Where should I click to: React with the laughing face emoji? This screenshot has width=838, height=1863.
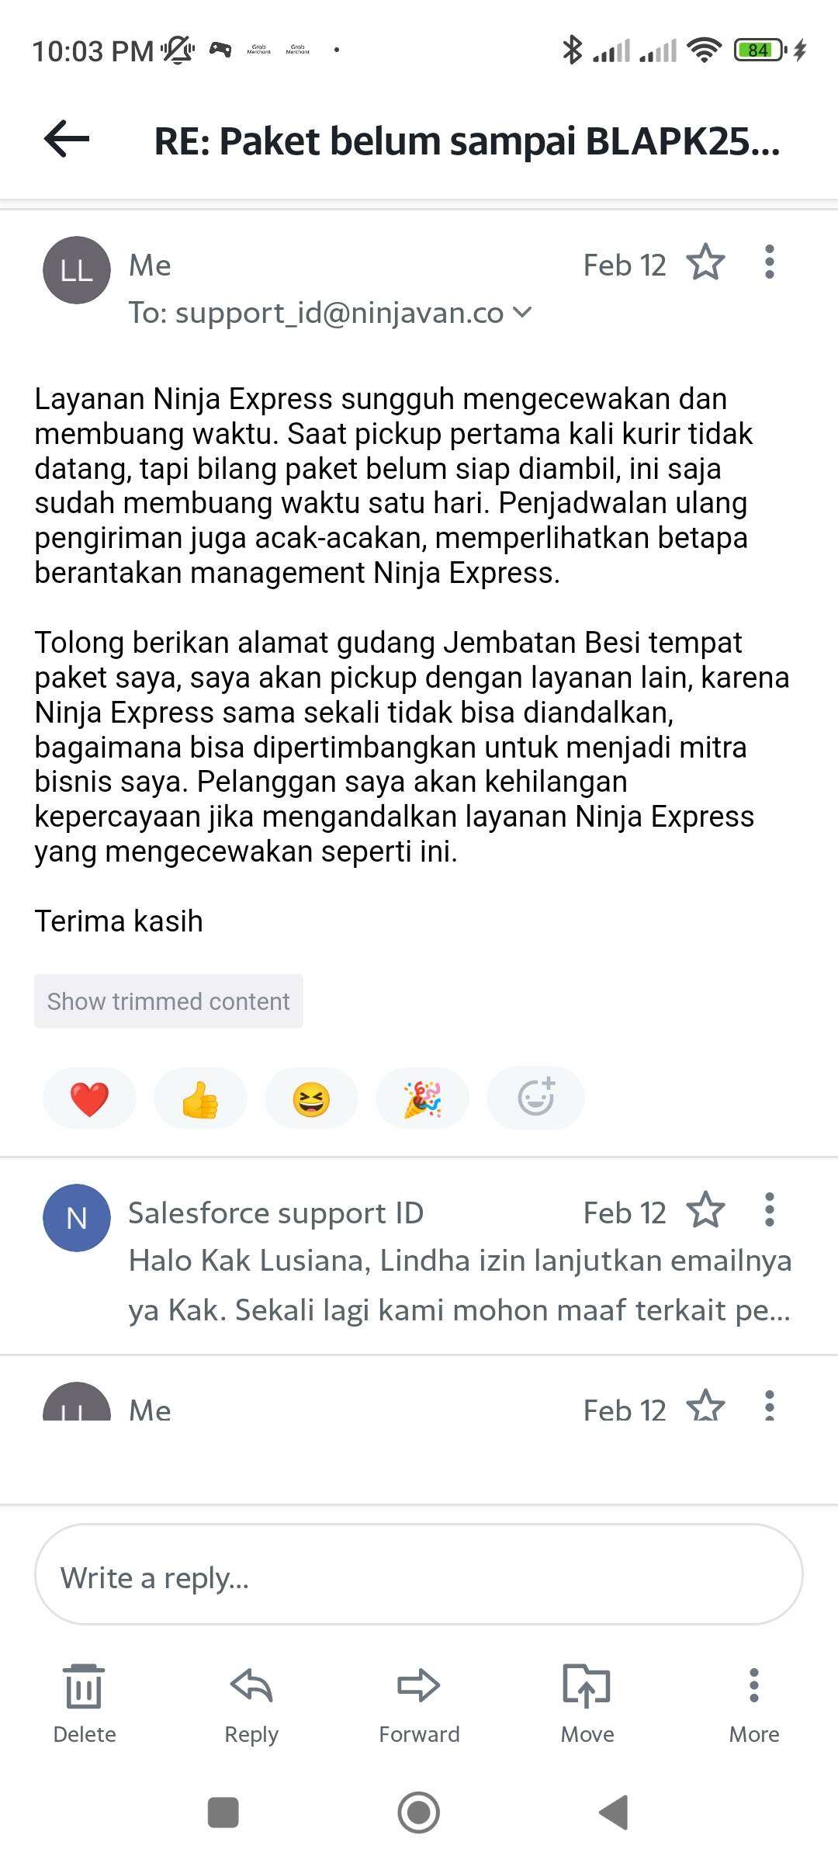pyautogui.click(x=311, y=1098)
